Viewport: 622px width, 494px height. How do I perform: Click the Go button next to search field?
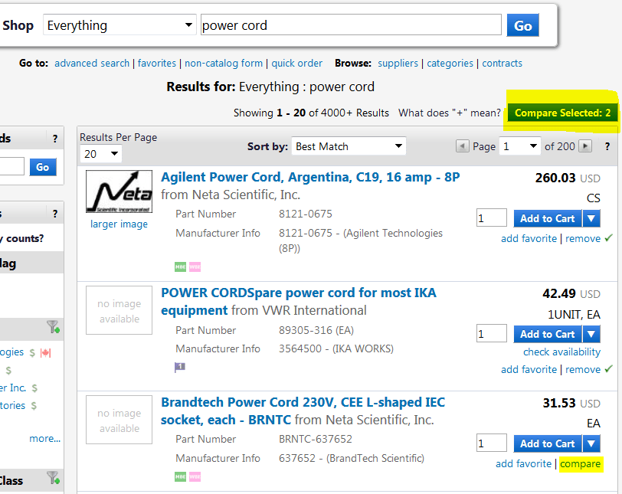pyautogui.click(x=522, y=25)
